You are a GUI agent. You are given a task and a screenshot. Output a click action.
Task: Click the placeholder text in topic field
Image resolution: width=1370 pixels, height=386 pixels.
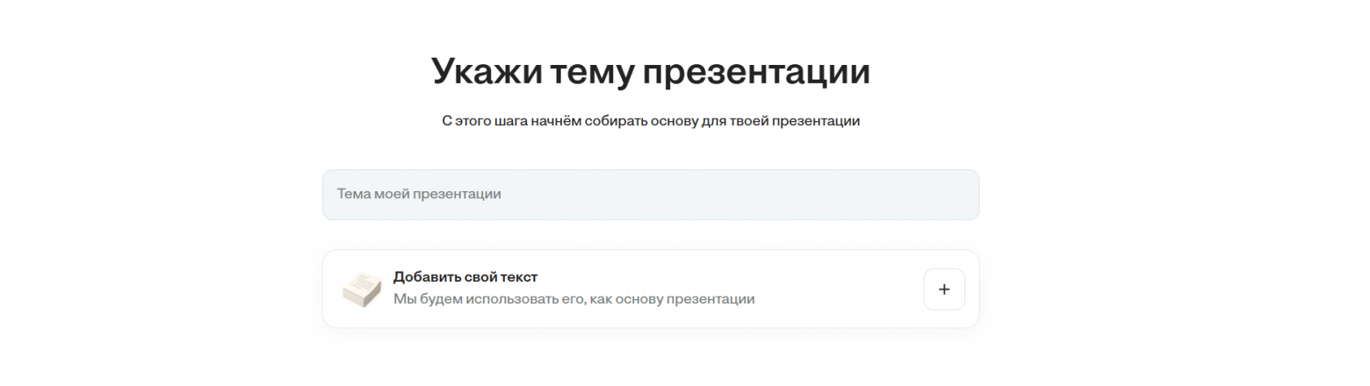click(x=419, y=194)
